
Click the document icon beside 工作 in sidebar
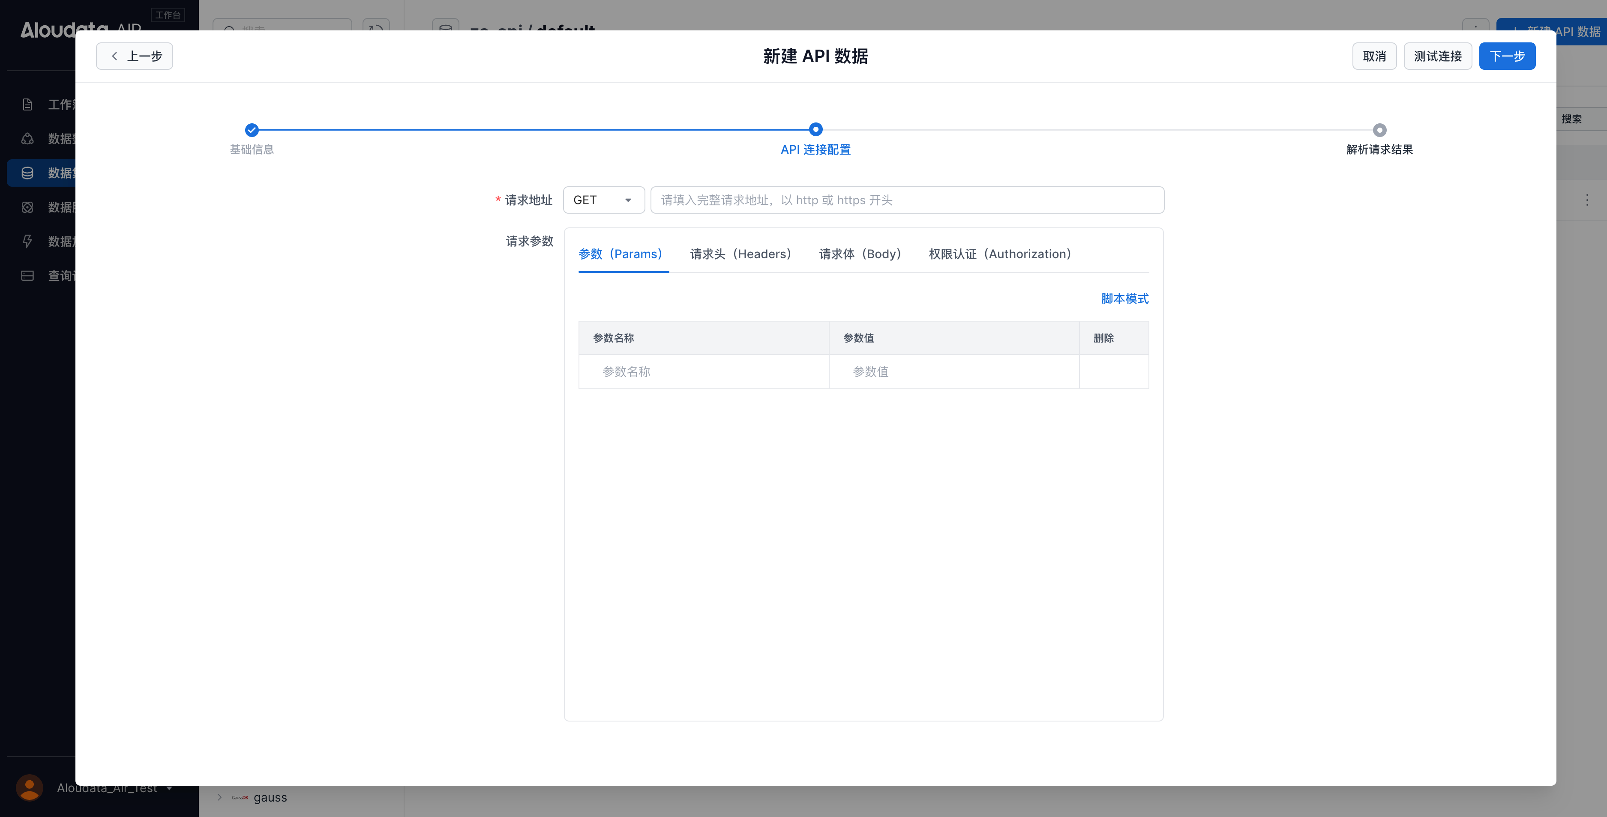(x=27, y=105)
